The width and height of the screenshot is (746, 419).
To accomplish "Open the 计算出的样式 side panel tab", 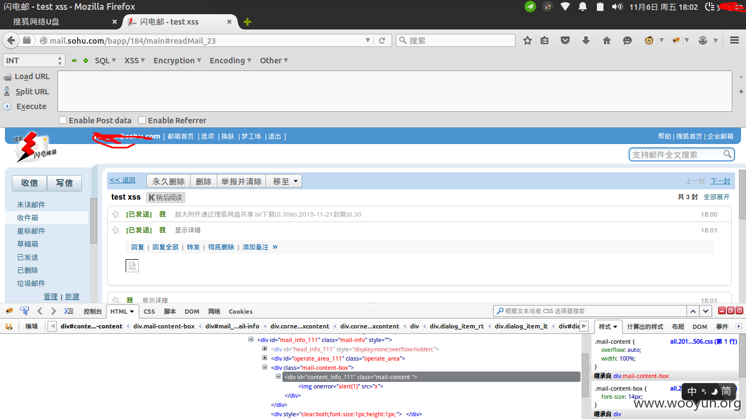I will point(645,327).
